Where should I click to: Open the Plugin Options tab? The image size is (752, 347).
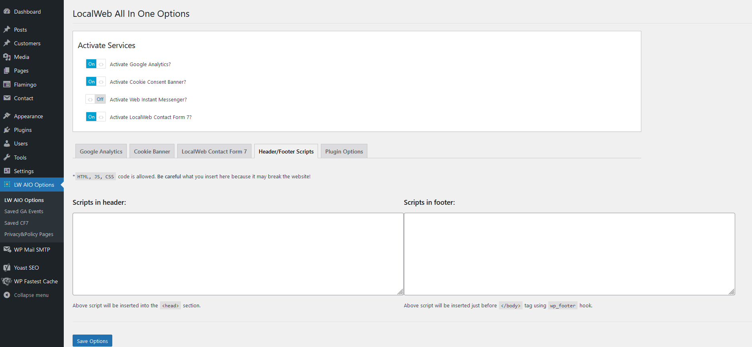click(344, 151)
